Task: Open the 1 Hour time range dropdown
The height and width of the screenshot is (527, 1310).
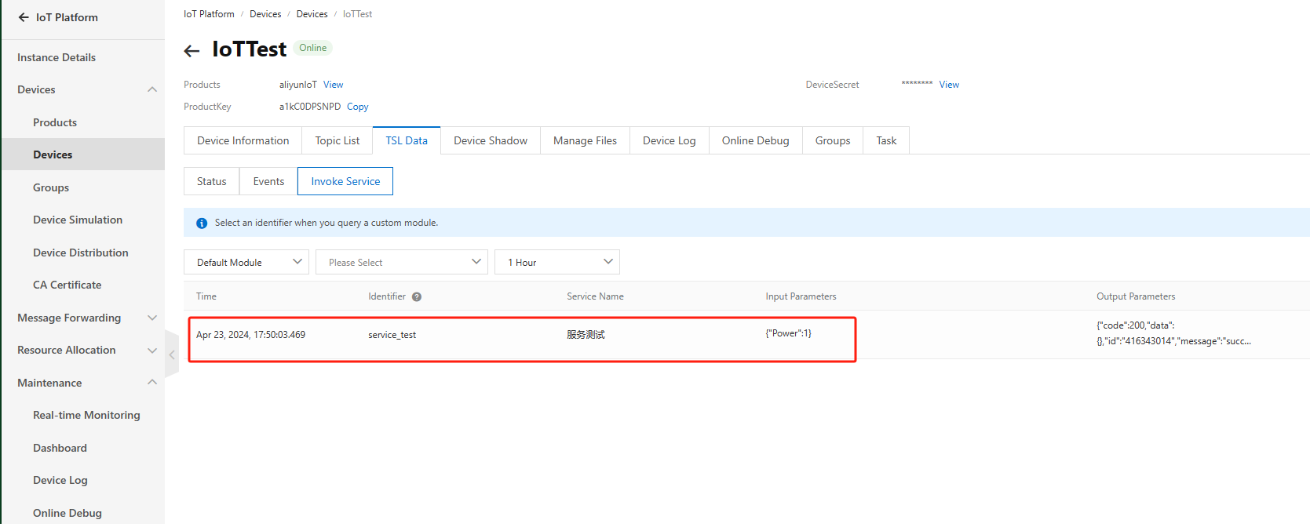Action: pos(557,262)
